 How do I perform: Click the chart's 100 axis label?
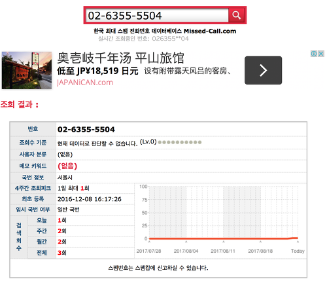(143, 187)
